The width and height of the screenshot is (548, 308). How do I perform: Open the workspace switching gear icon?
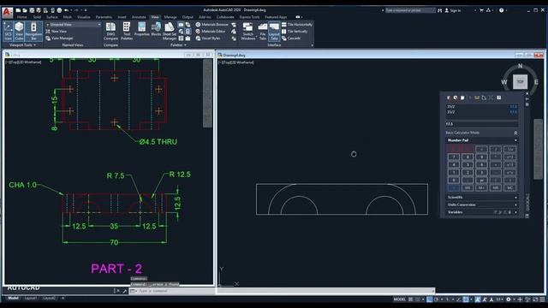tap(509, 299)
